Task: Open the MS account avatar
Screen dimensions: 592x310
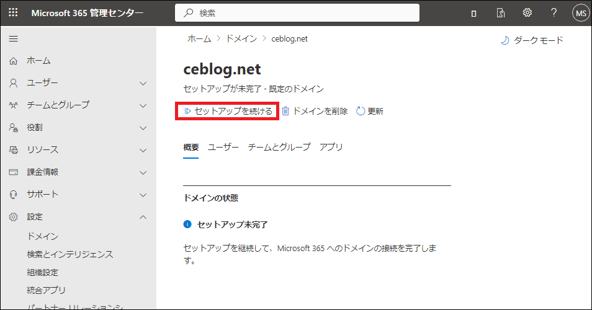Action: pyautogui.click(x=581, y=13)
